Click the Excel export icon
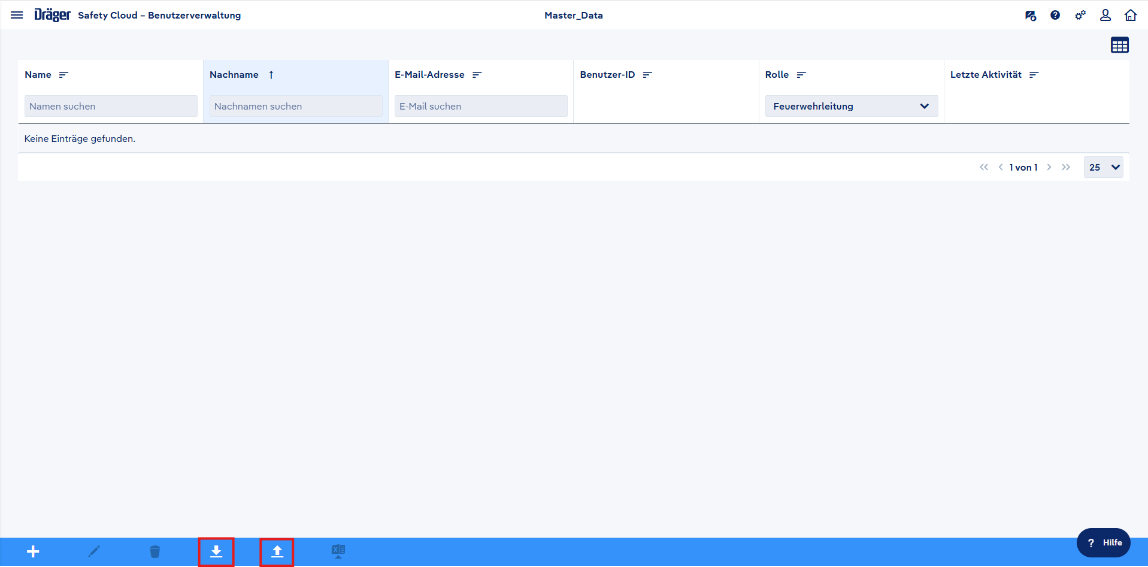Screen dimensions: 1148x567 [x=338, y=551]
